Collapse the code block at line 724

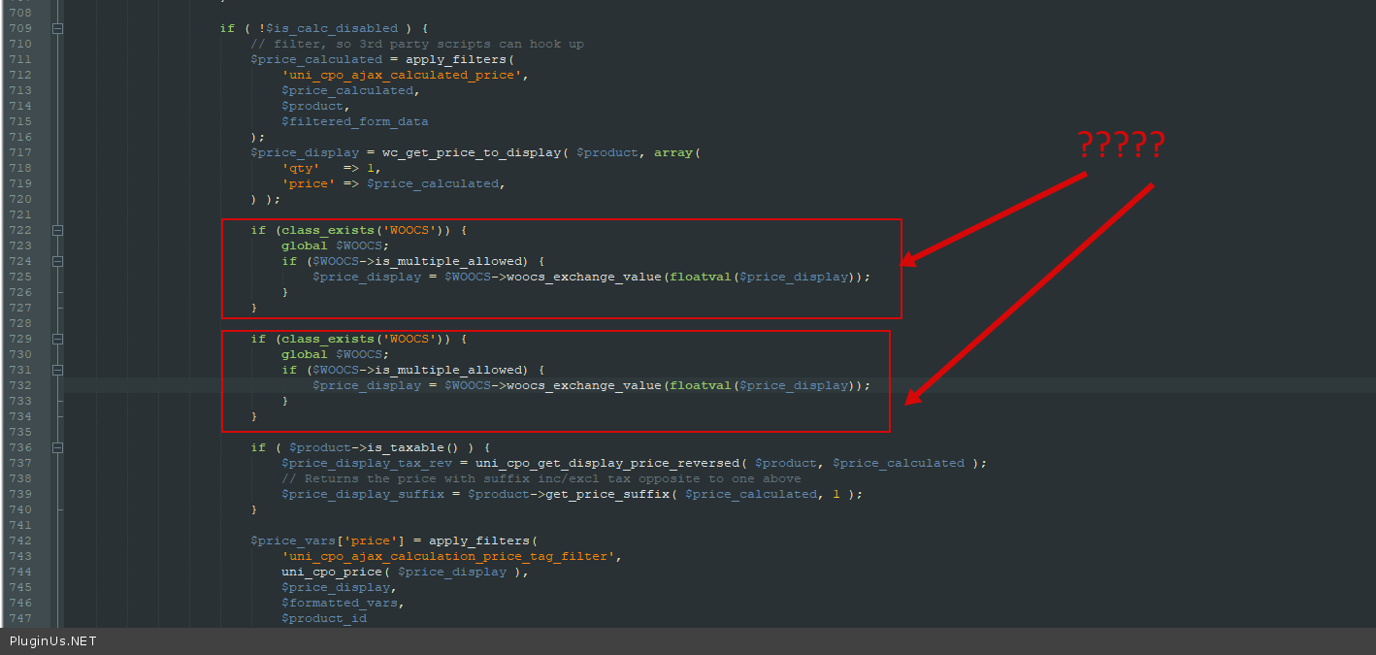click(57, 261)
